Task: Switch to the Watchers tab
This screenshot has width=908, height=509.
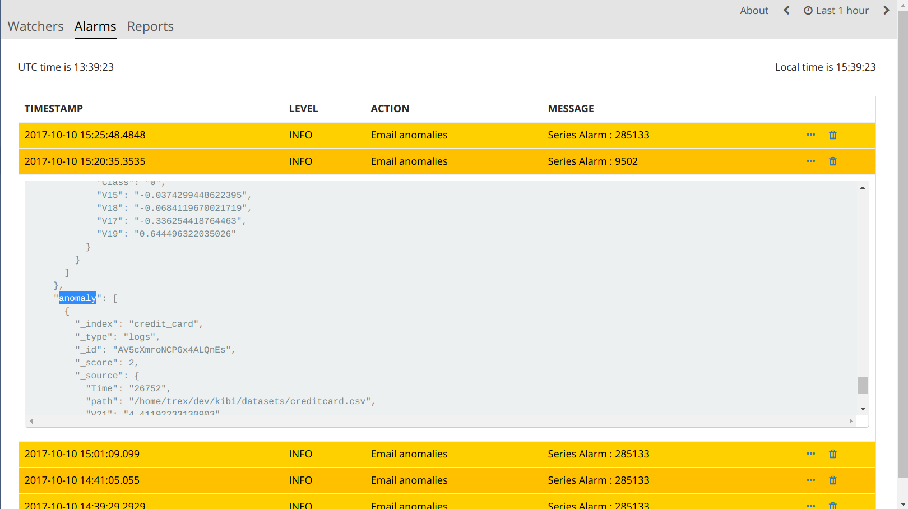Action: [36, 26]
